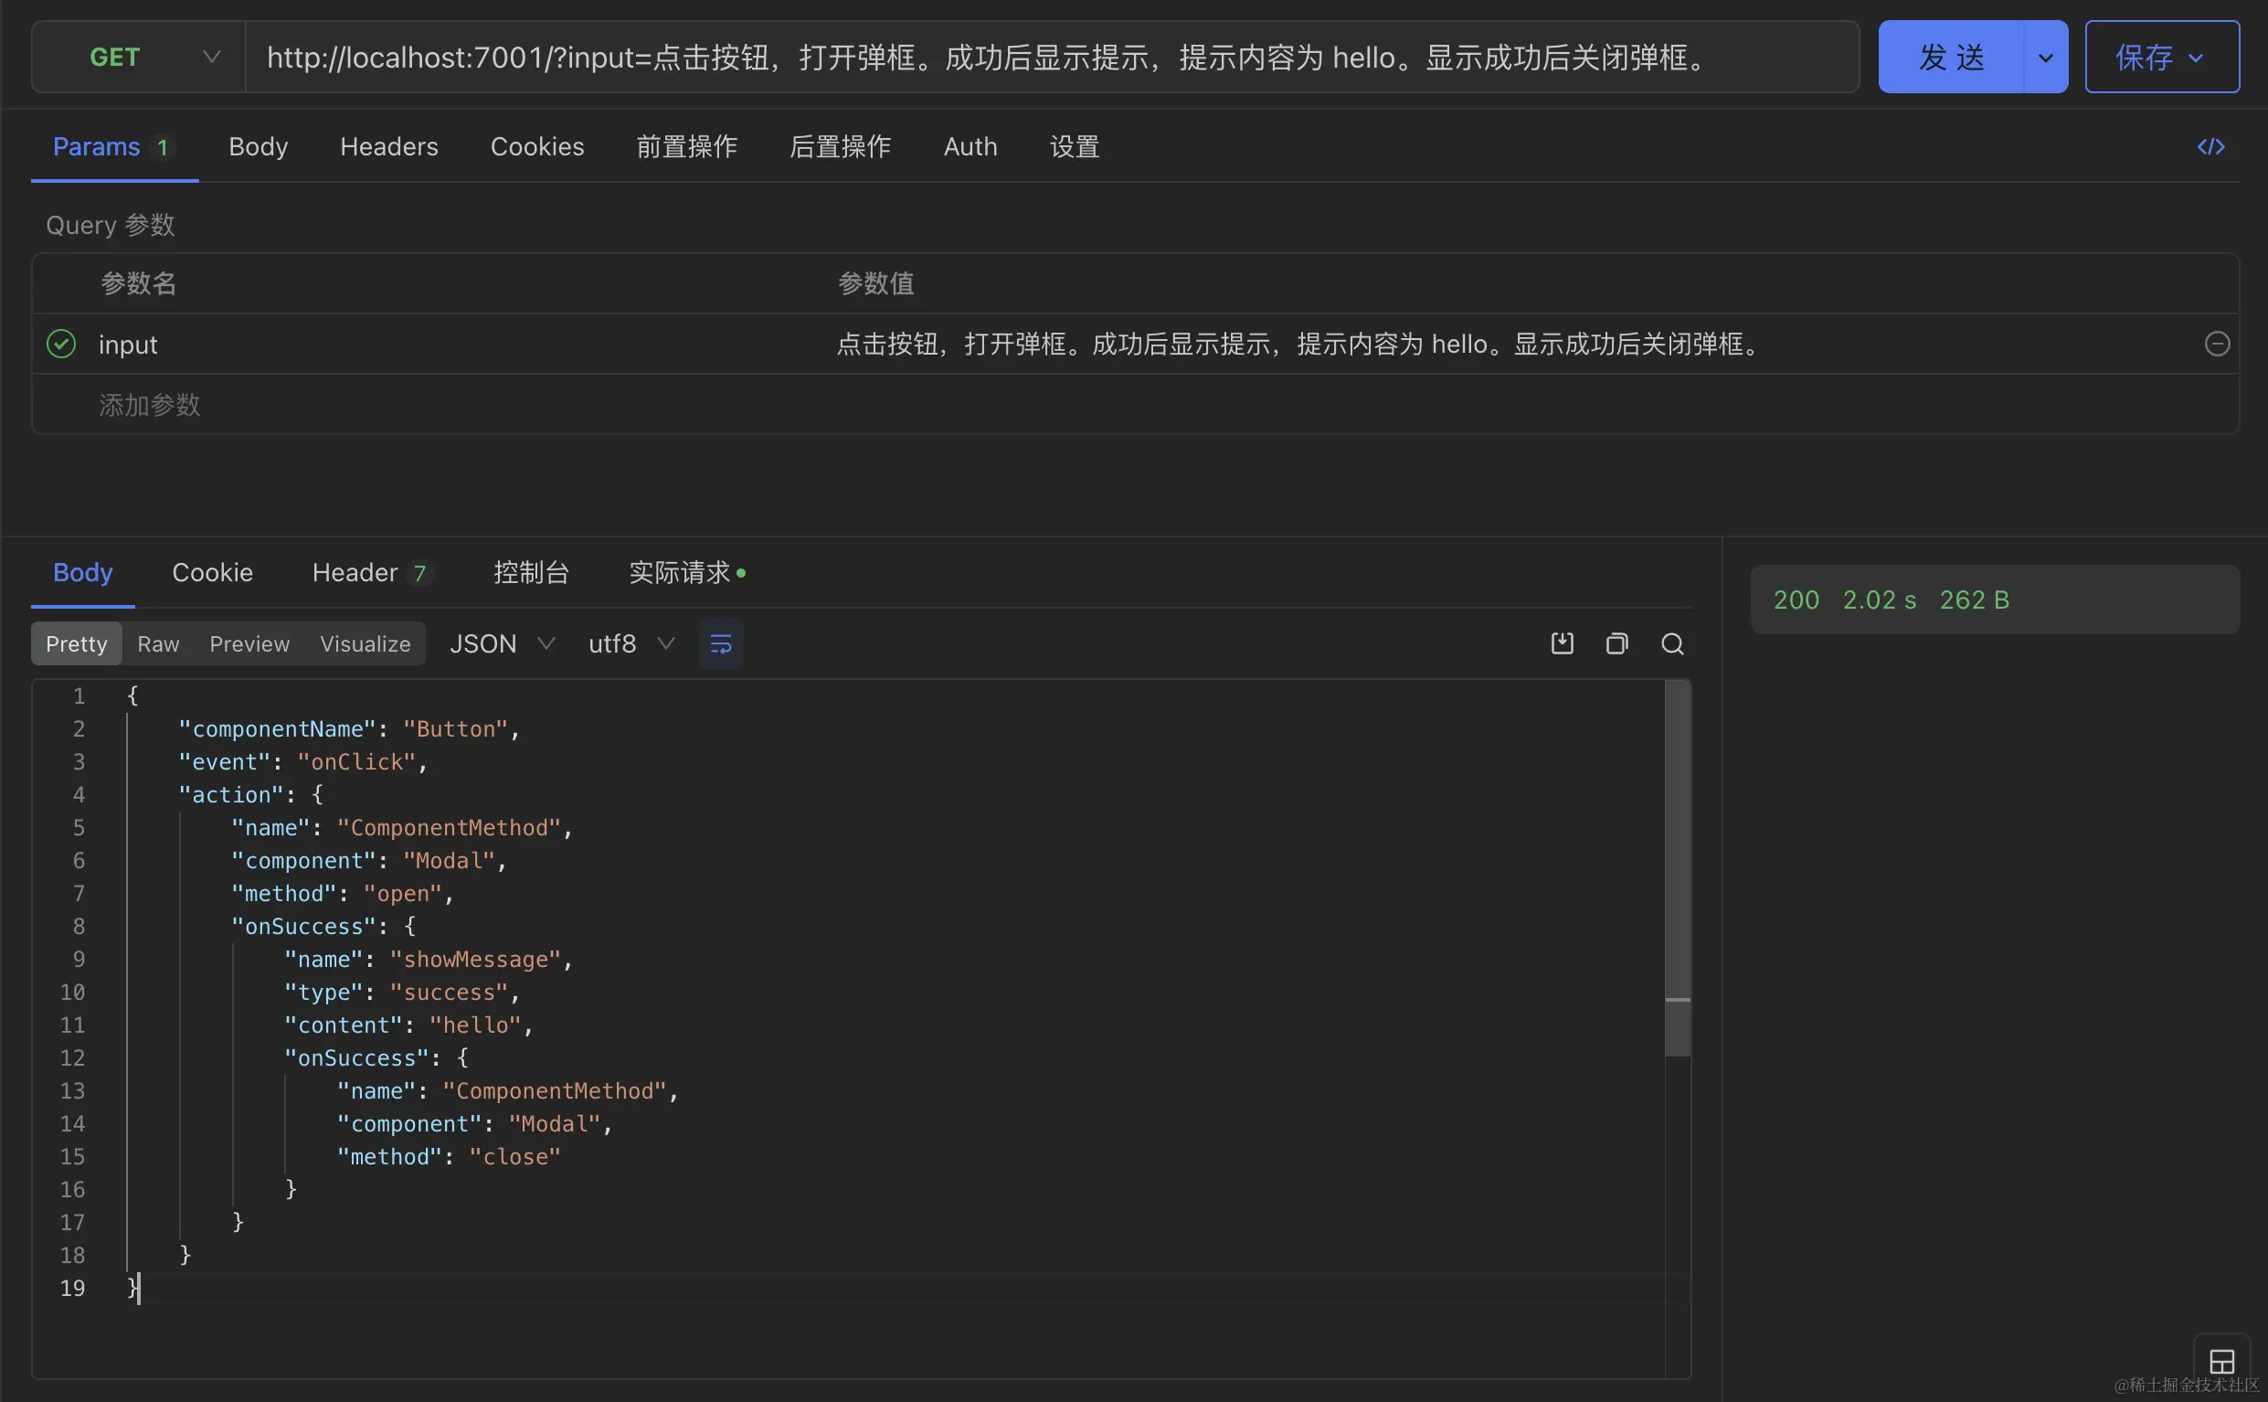Open the 前置操作 tab
The width and height of the screenshot is (2268, 1402).
click(x=686, y=146)
